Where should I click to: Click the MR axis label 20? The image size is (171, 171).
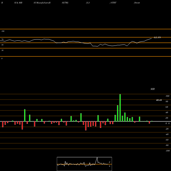[167, 118]
